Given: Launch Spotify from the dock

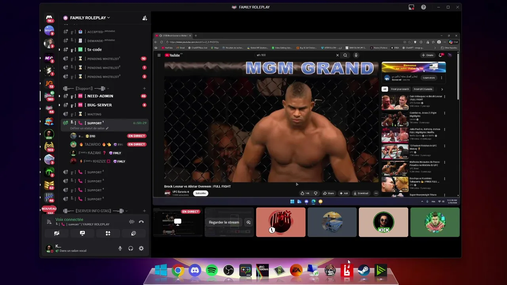Looking at the screenshot, I should [x=212, y=271].
